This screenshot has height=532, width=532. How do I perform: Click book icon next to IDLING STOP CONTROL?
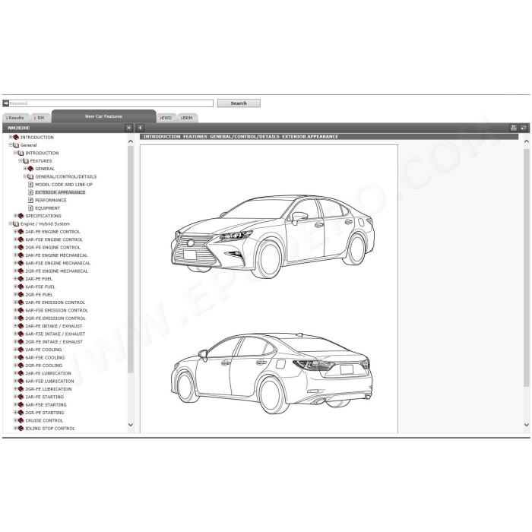tap(21, 428)
